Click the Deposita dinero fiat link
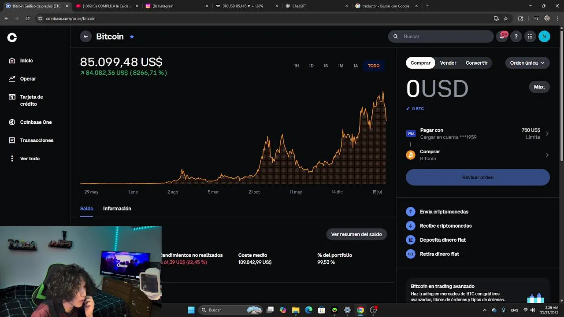The height and width of the screenshot is (317, 564). pyautogui.click(x=443, y=240)
